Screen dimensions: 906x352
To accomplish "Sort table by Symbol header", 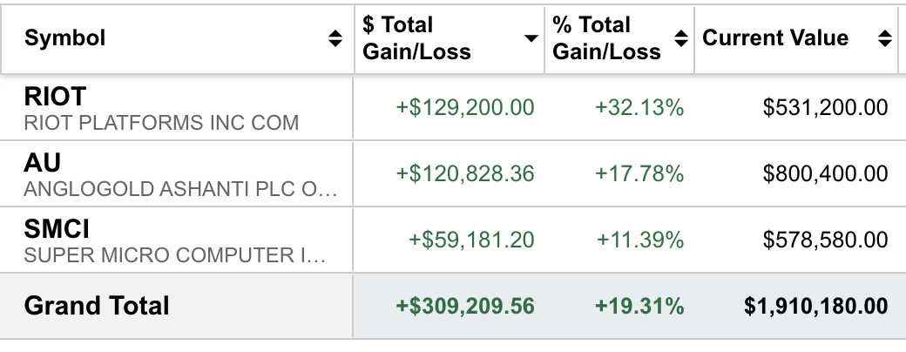I will pyautogui.click(x=64, y=38).
